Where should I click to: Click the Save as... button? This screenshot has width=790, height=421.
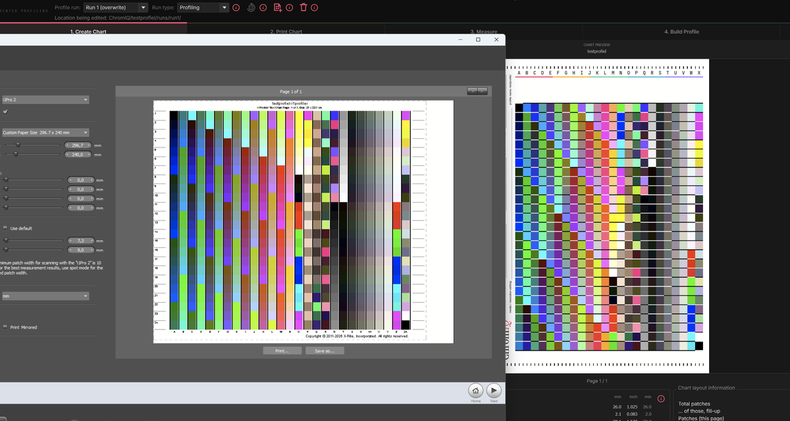click(x=325, y=351)
